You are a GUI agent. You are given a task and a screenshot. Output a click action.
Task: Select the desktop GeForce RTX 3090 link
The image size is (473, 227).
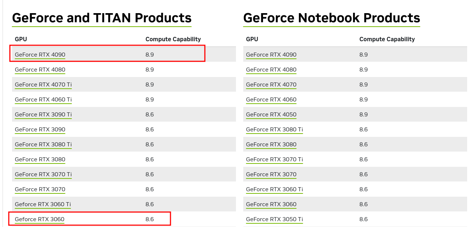point(40,130)
